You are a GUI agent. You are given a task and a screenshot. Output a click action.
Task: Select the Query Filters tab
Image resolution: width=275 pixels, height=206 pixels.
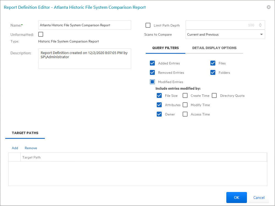tap(166, 48)
